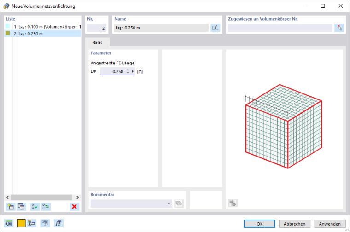Viewport: 350px width, 232px height.
Task: Click the LFE spinner arrows
Action: coord(128,71)
